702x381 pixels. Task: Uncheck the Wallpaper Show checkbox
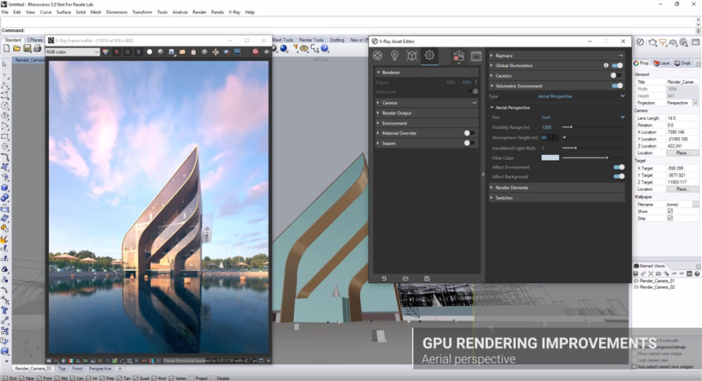[x=670, y=211]
